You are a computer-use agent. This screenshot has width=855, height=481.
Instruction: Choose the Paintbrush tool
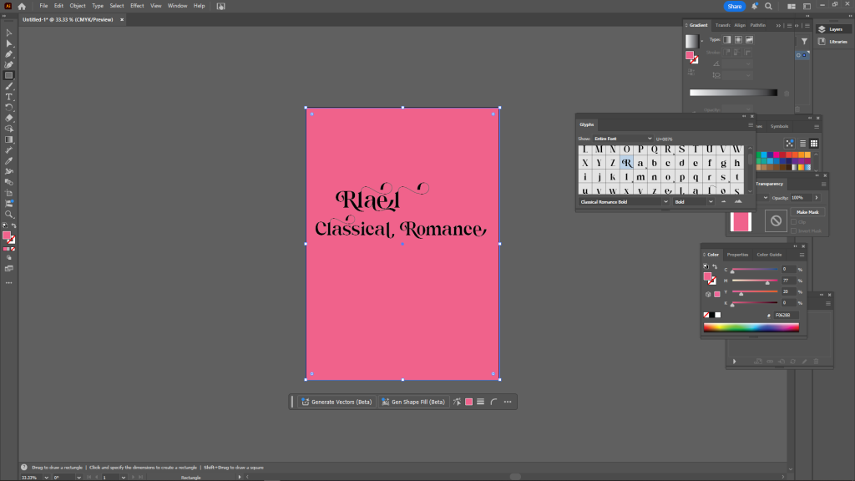[9, 86]
